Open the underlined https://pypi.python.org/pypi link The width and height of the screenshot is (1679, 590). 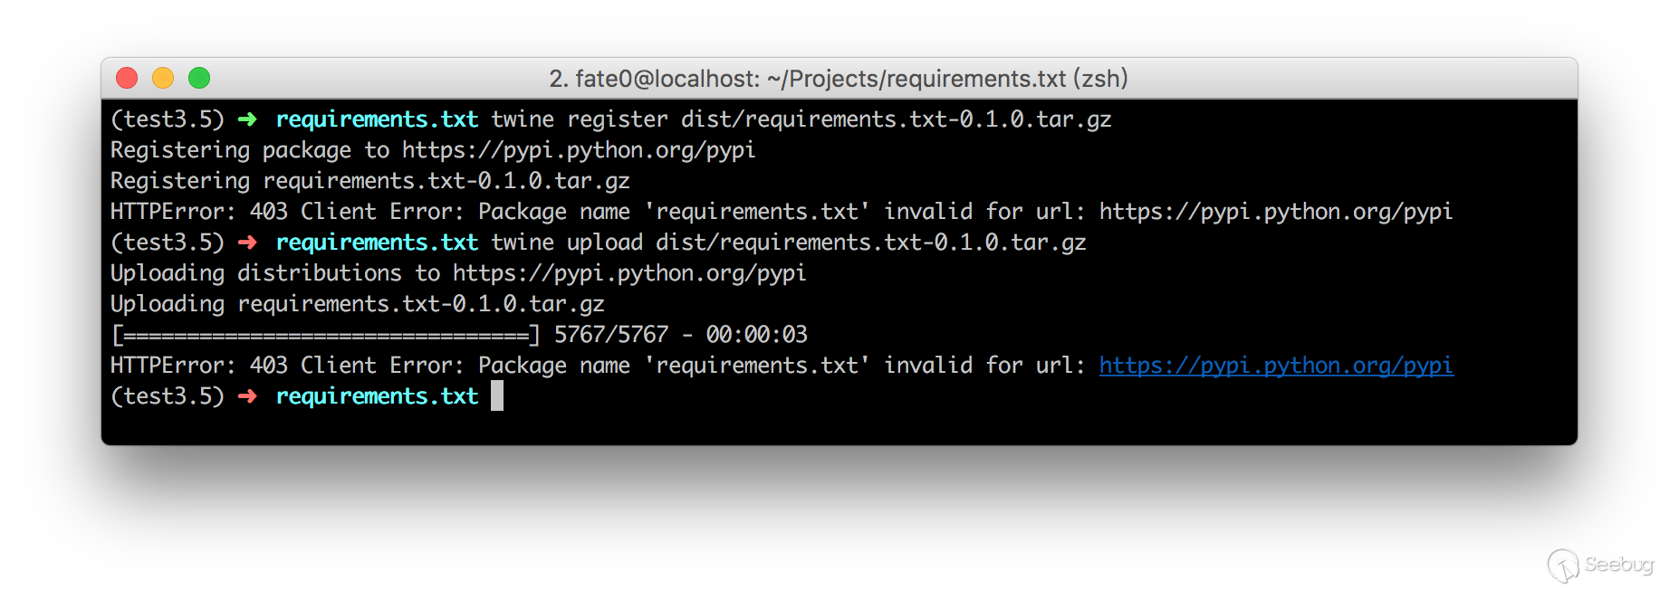pyautogui.click(x=1276, y=366)
